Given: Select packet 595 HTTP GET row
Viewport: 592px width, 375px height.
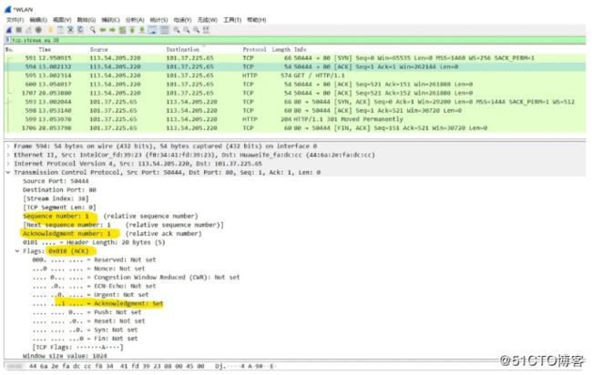Looking at the screenshot, I should pyautogui.click(x=295, y=76).
